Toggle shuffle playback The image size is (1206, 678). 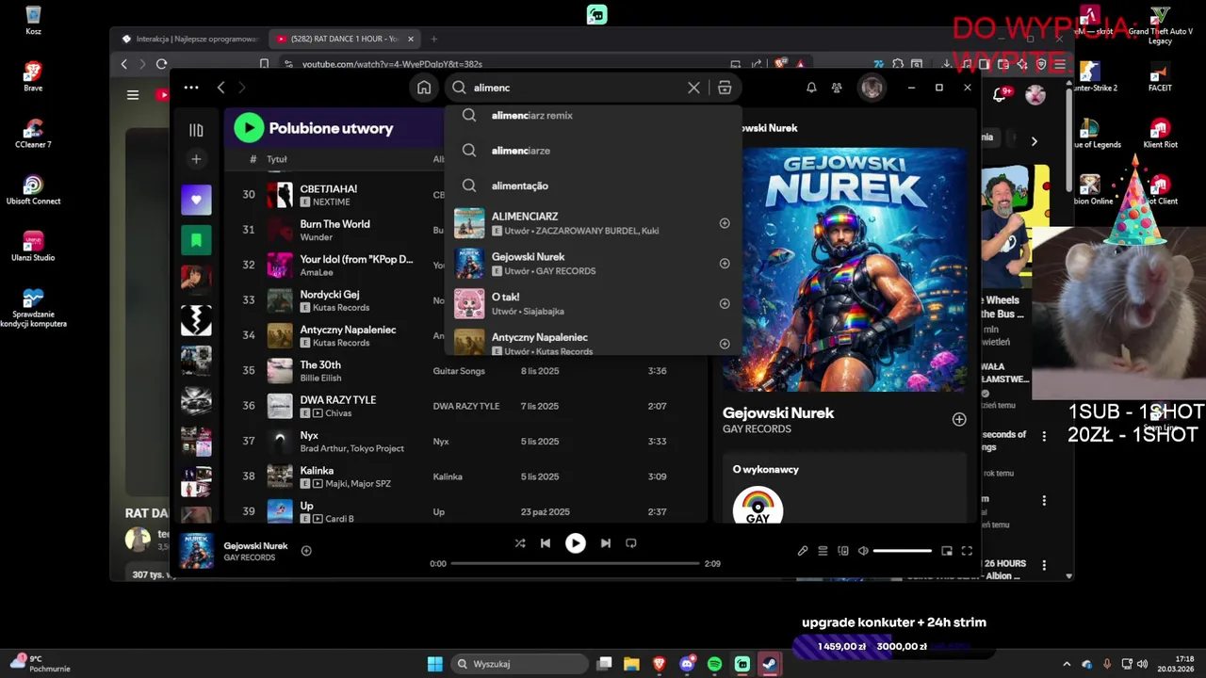(x=520, y=543)
